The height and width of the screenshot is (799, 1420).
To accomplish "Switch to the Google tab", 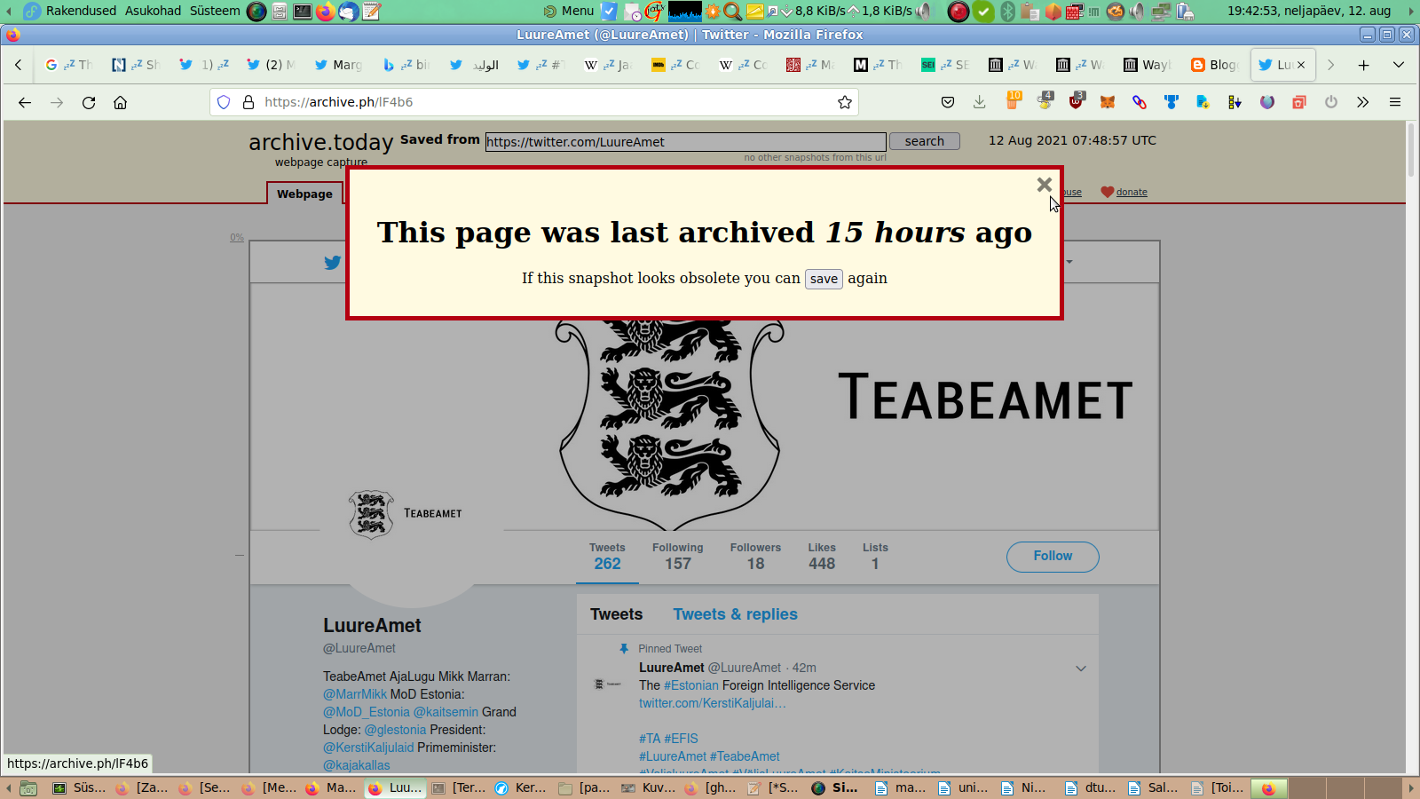I will [68, 65].
